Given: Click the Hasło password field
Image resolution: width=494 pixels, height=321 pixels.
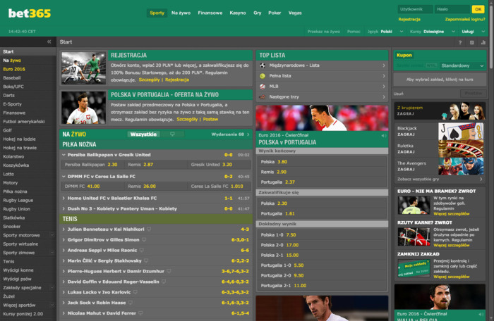Looking at the screenshot, I should (x=452, y=9).
